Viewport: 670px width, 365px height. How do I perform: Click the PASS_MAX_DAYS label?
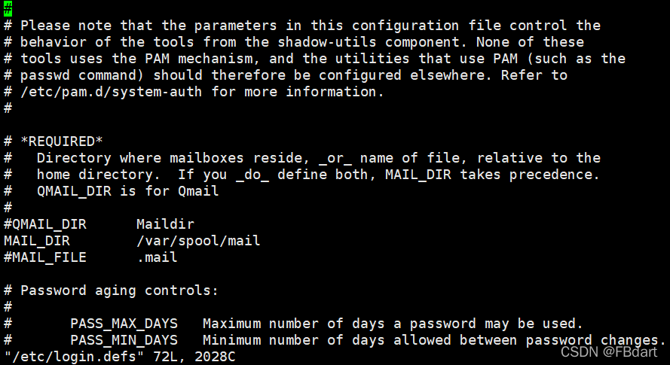124,324
